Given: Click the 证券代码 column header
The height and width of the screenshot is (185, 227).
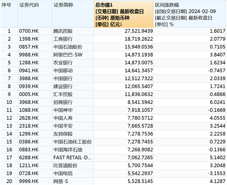Looking at the screenshot, I should [x=35, y=15].
